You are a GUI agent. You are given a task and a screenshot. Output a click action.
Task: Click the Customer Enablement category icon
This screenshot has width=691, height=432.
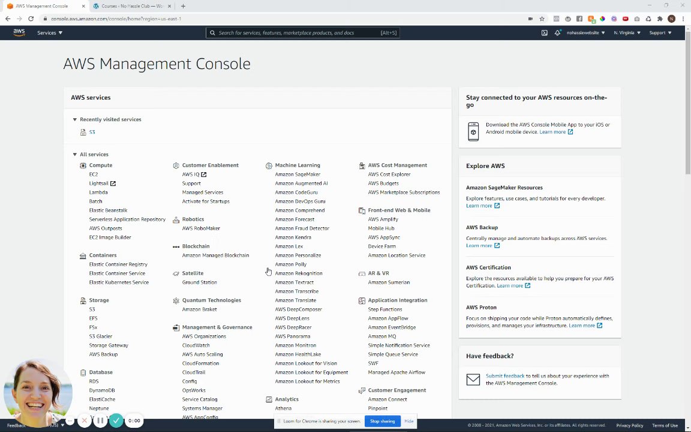tap(176, 166)
